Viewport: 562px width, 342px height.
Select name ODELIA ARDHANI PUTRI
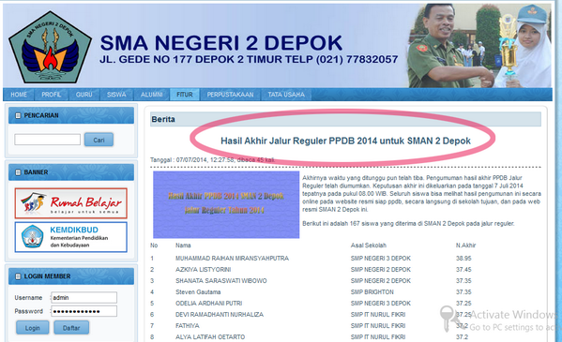208,304
